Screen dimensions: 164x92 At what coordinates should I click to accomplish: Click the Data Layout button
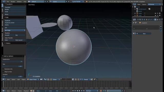[x=20, y=40]
